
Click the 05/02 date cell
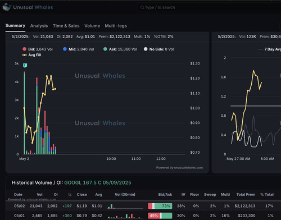[19, 206]
